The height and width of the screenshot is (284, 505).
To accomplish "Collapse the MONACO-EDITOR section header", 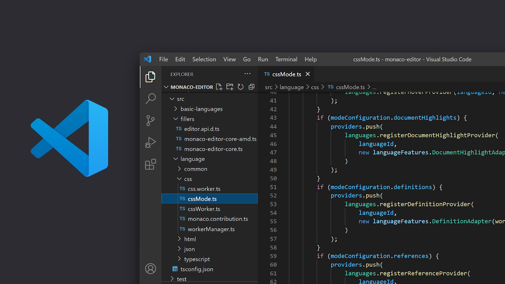I will 192,87.
